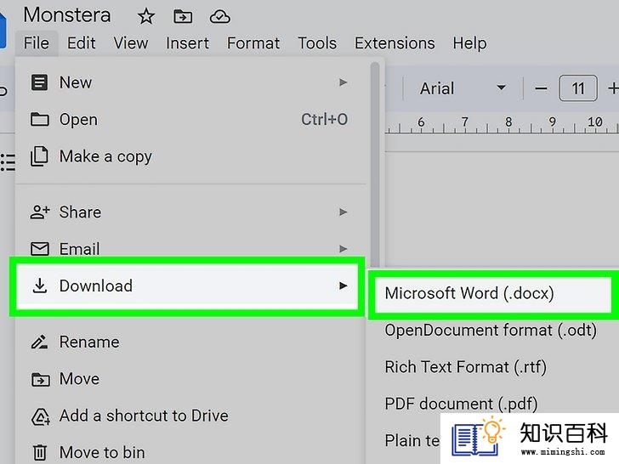Click the bin trash icon
This screenshot has width=619, height=464.
(x=39, y=452)
